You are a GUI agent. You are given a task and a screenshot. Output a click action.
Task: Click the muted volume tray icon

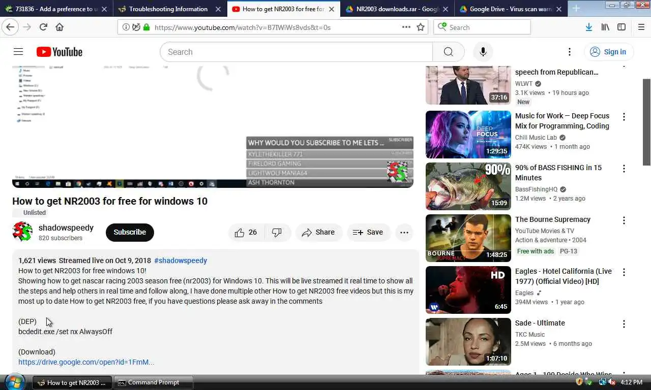click(x=612, y=382)
